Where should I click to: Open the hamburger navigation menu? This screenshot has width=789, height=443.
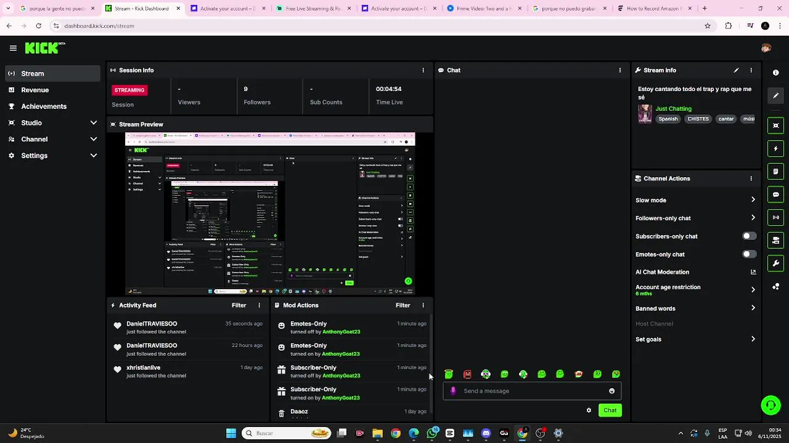coord(13,48)
